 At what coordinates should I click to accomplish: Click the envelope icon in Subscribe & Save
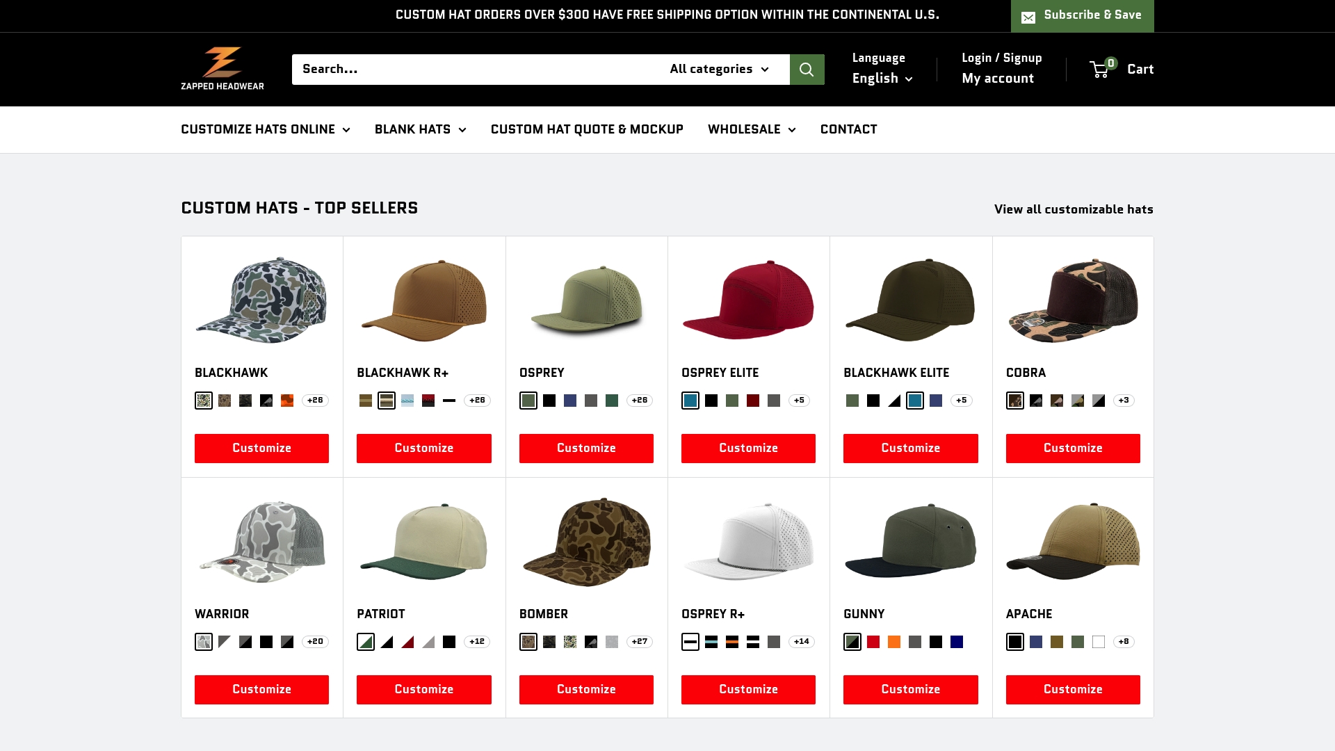pyautogui.click(x=1028, y=17)
